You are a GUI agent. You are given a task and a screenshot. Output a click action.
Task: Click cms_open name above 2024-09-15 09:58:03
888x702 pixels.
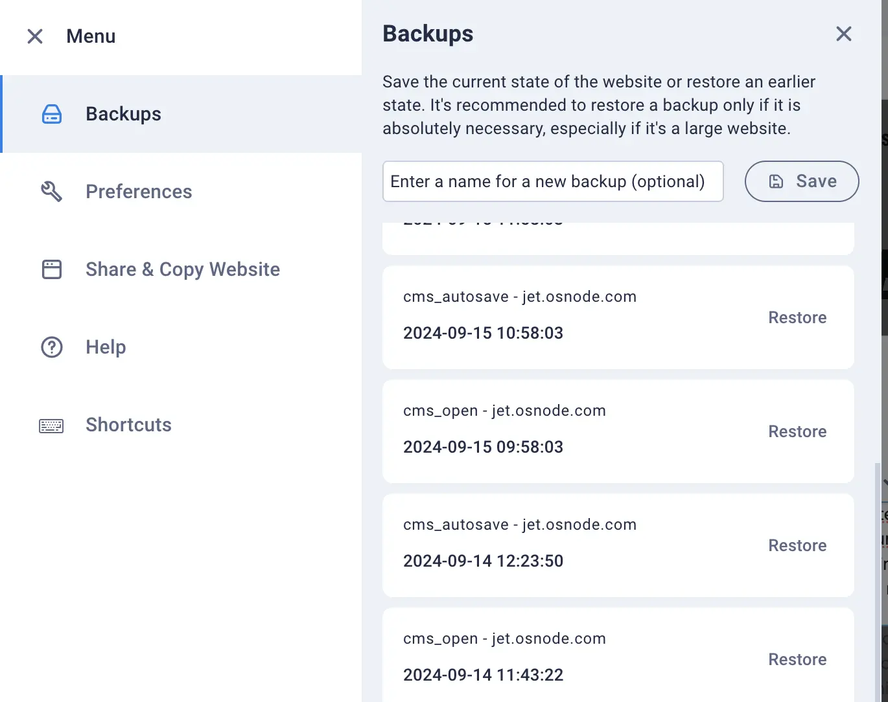point(504,411)
